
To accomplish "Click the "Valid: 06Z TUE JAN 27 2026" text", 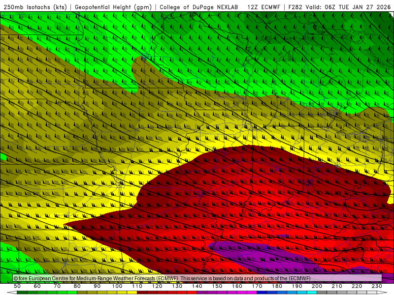I will click(x=348, y=7).
